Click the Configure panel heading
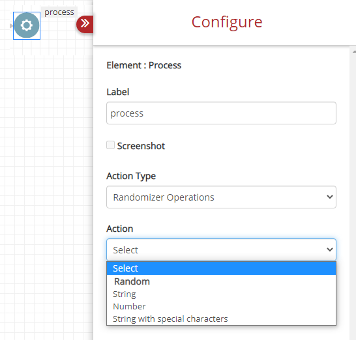 click(x=227, y=22)
